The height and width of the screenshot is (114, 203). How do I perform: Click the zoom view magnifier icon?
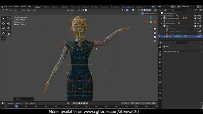154,29
